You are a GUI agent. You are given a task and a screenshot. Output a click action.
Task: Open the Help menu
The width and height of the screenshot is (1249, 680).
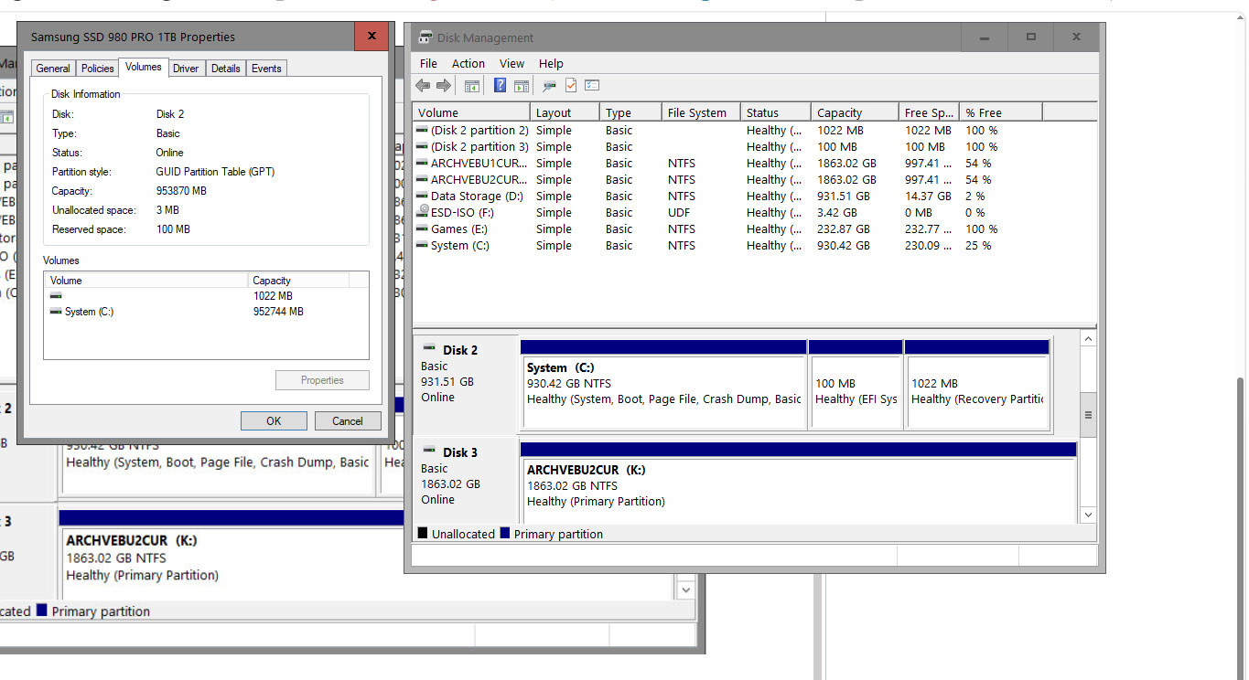coord(551,63)
